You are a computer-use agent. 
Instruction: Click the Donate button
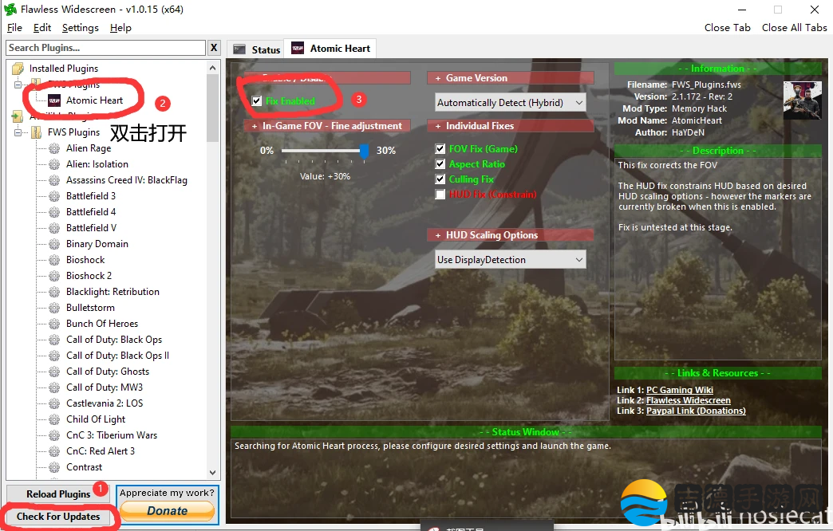(x=168, y=511)
